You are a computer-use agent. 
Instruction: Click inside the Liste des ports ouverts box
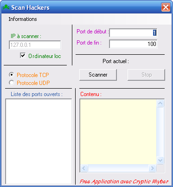point(38,142)
